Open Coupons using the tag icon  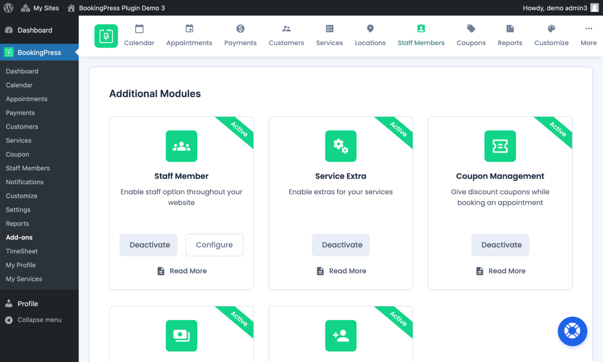(x=471, y=29)
